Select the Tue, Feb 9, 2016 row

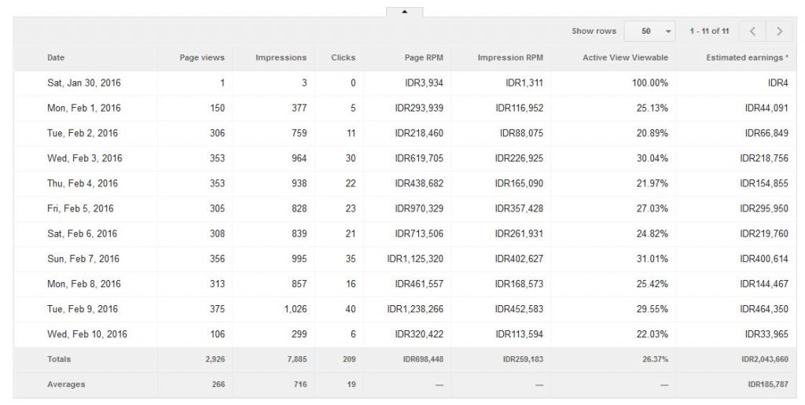(405, 309)
